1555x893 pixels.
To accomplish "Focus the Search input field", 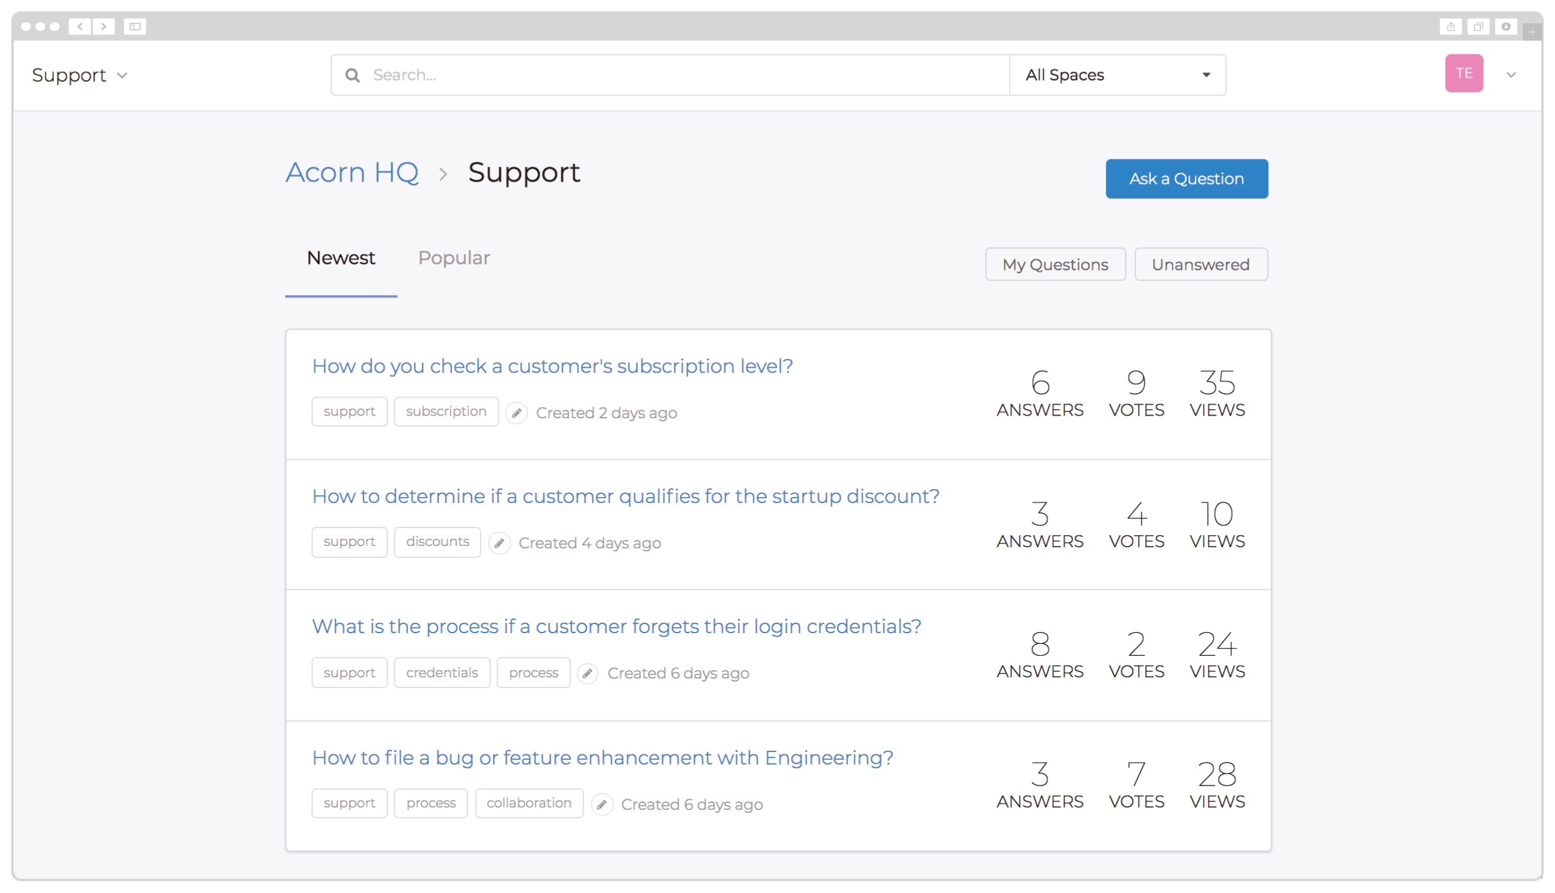I will point(675,75).
